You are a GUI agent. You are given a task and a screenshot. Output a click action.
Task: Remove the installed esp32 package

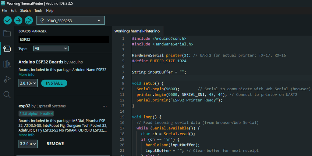pos(55,144)
